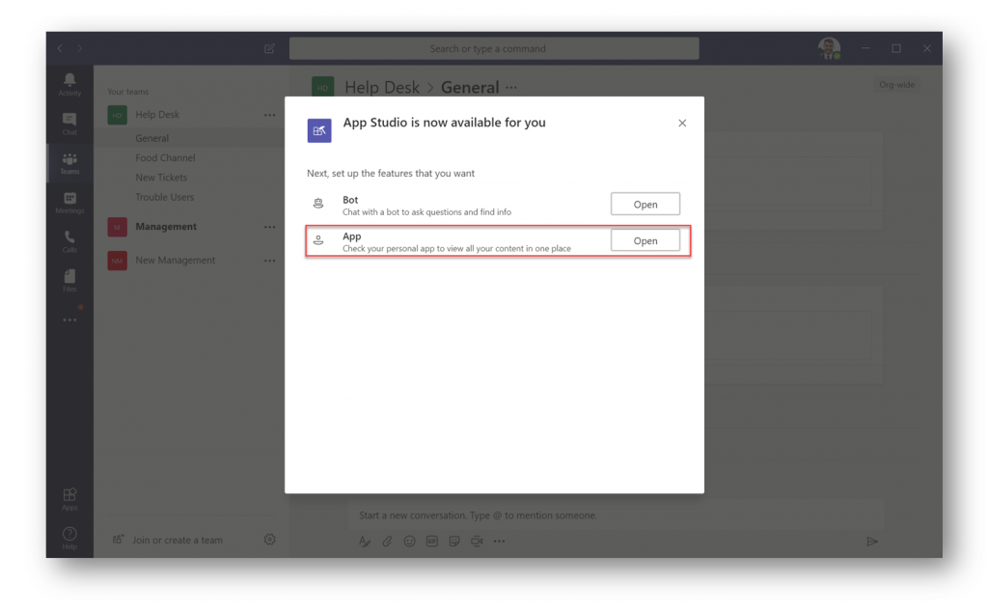Open the Bot feature
The image size is (988, 611).
[x=645, y=205]
